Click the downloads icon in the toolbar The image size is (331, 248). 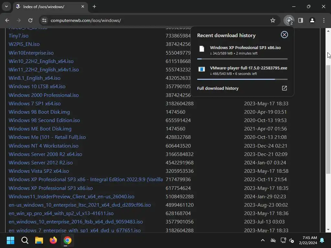click(x=289, y=20)
